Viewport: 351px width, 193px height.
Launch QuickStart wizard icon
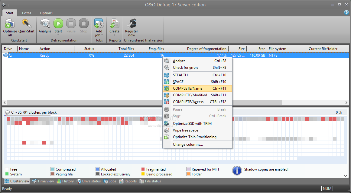pos(26,24)
